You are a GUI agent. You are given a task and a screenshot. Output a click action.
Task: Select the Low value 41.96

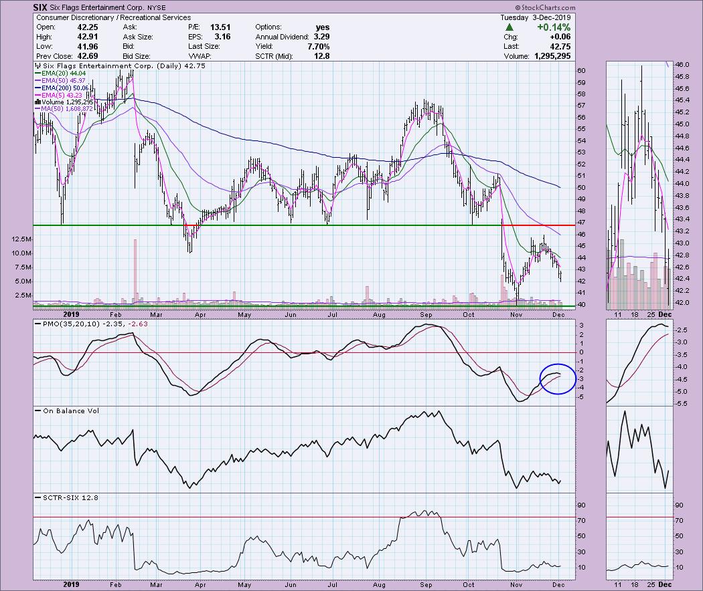pos(88,47)
